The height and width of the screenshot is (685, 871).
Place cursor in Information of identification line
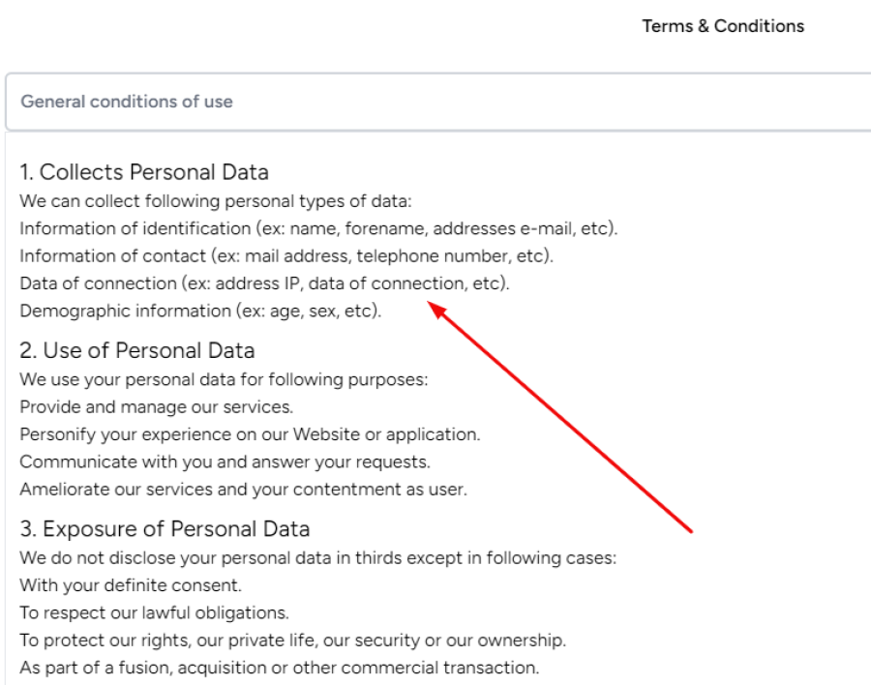click(318, 228)
